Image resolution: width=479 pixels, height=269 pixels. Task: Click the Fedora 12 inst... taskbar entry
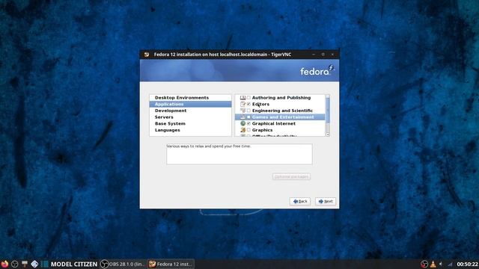171,264
